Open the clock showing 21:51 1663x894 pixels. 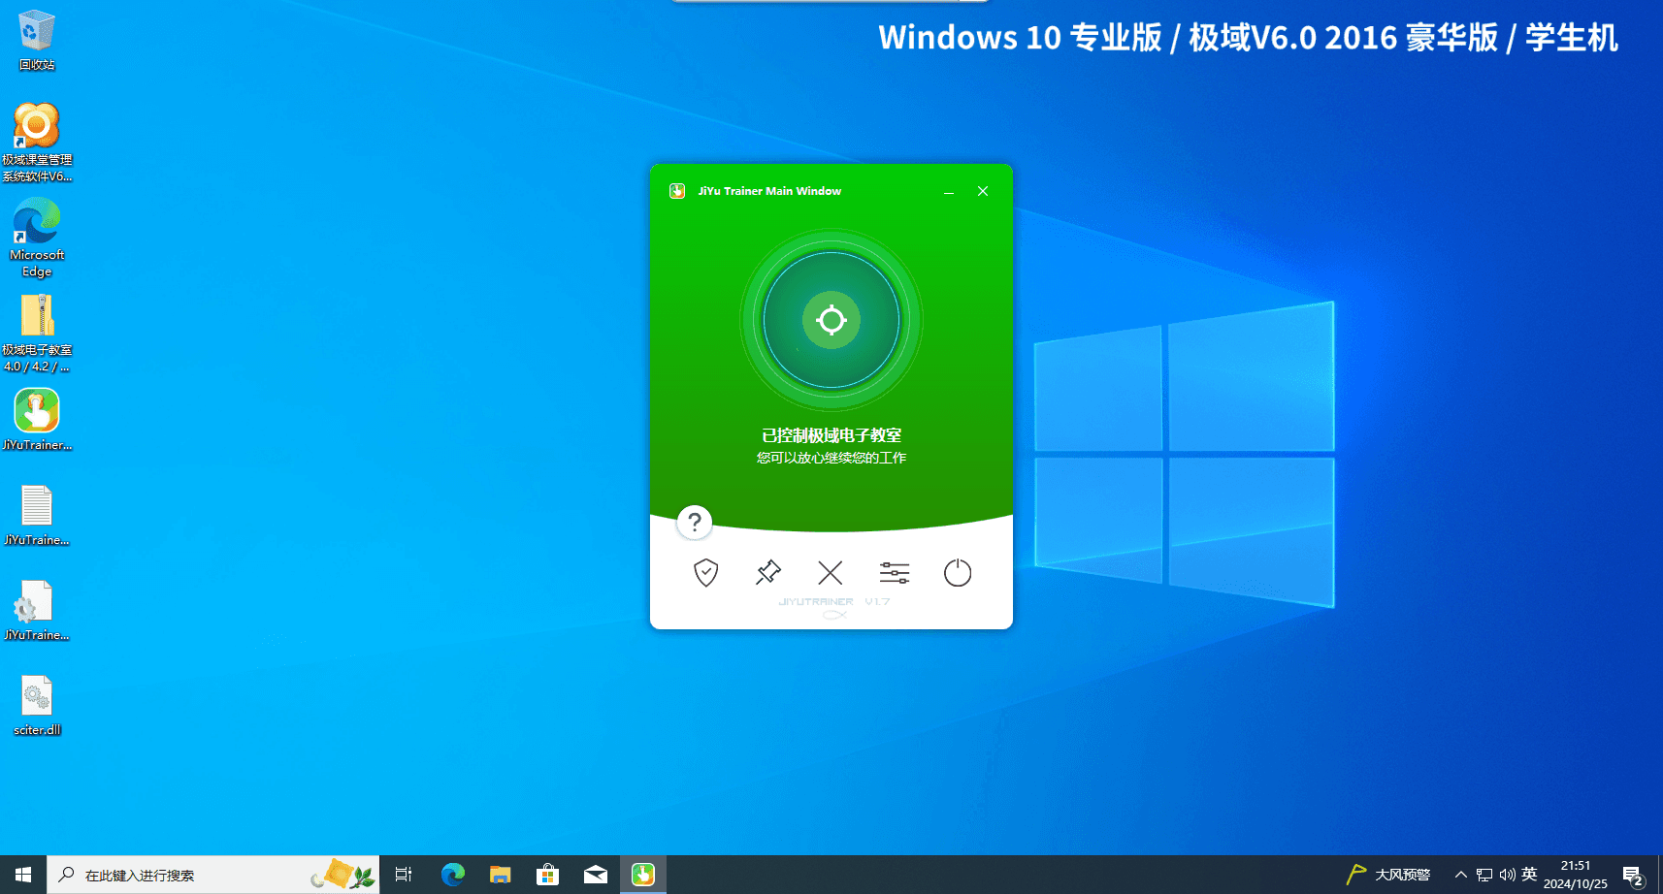click(x=1576, y=875)
